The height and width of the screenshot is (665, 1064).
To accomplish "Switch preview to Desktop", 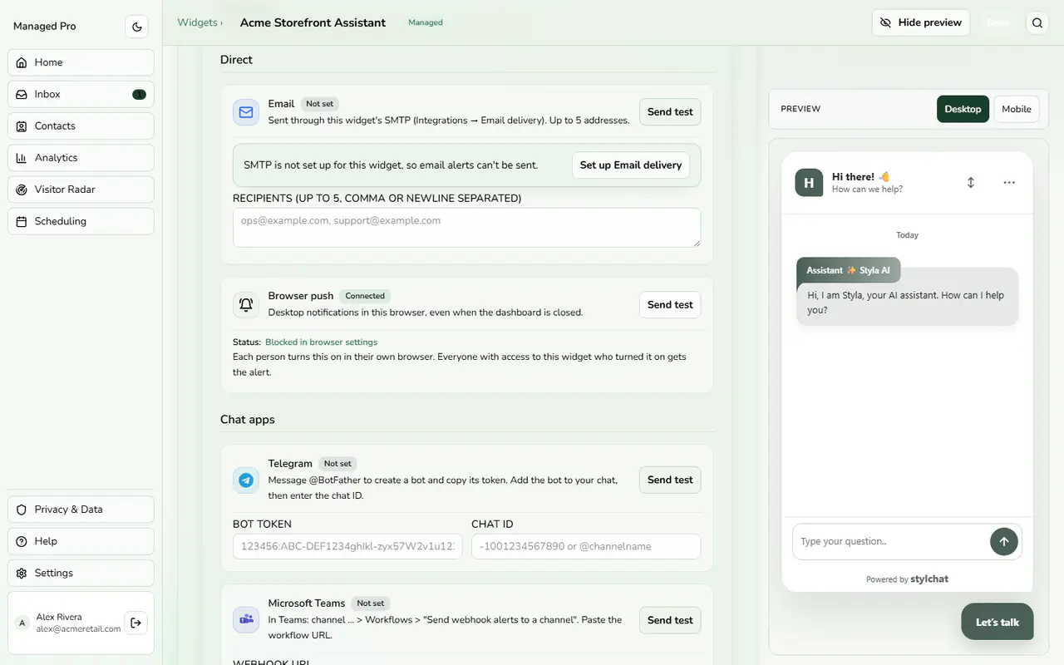I will [x=963, y=109].
